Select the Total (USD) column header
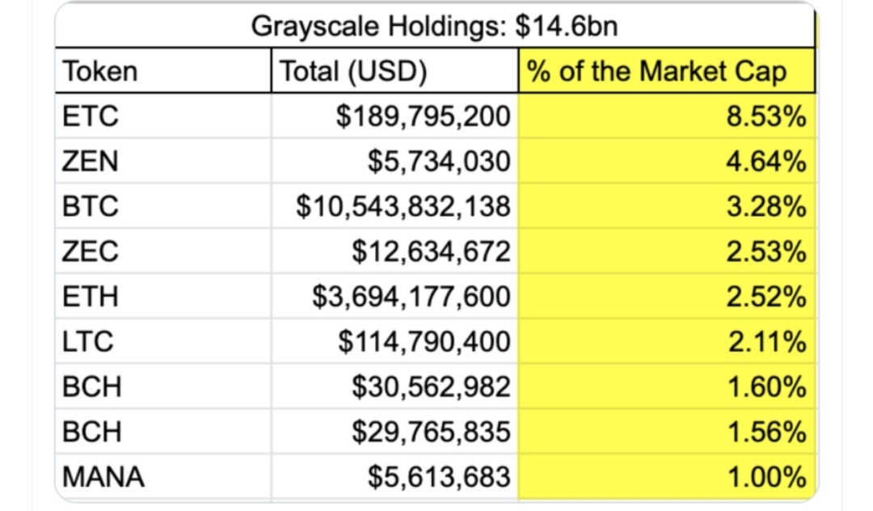 (x=394, y=70)
